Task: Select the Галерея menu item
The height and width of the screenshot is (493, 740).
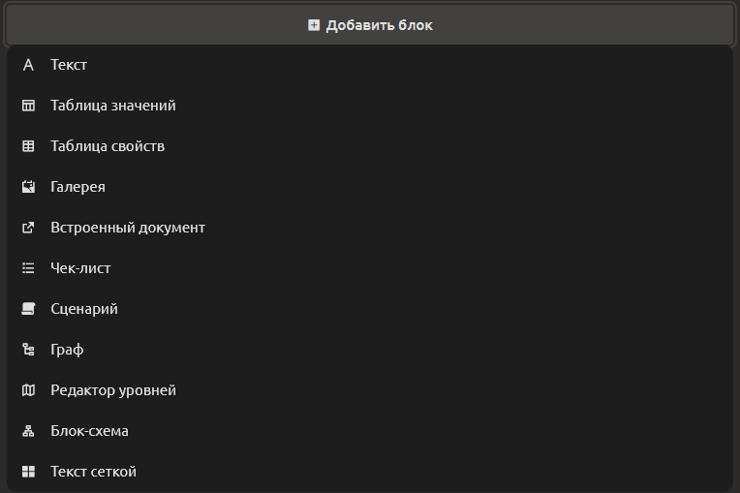Action: pyautogui.click(x=370, y=187)
